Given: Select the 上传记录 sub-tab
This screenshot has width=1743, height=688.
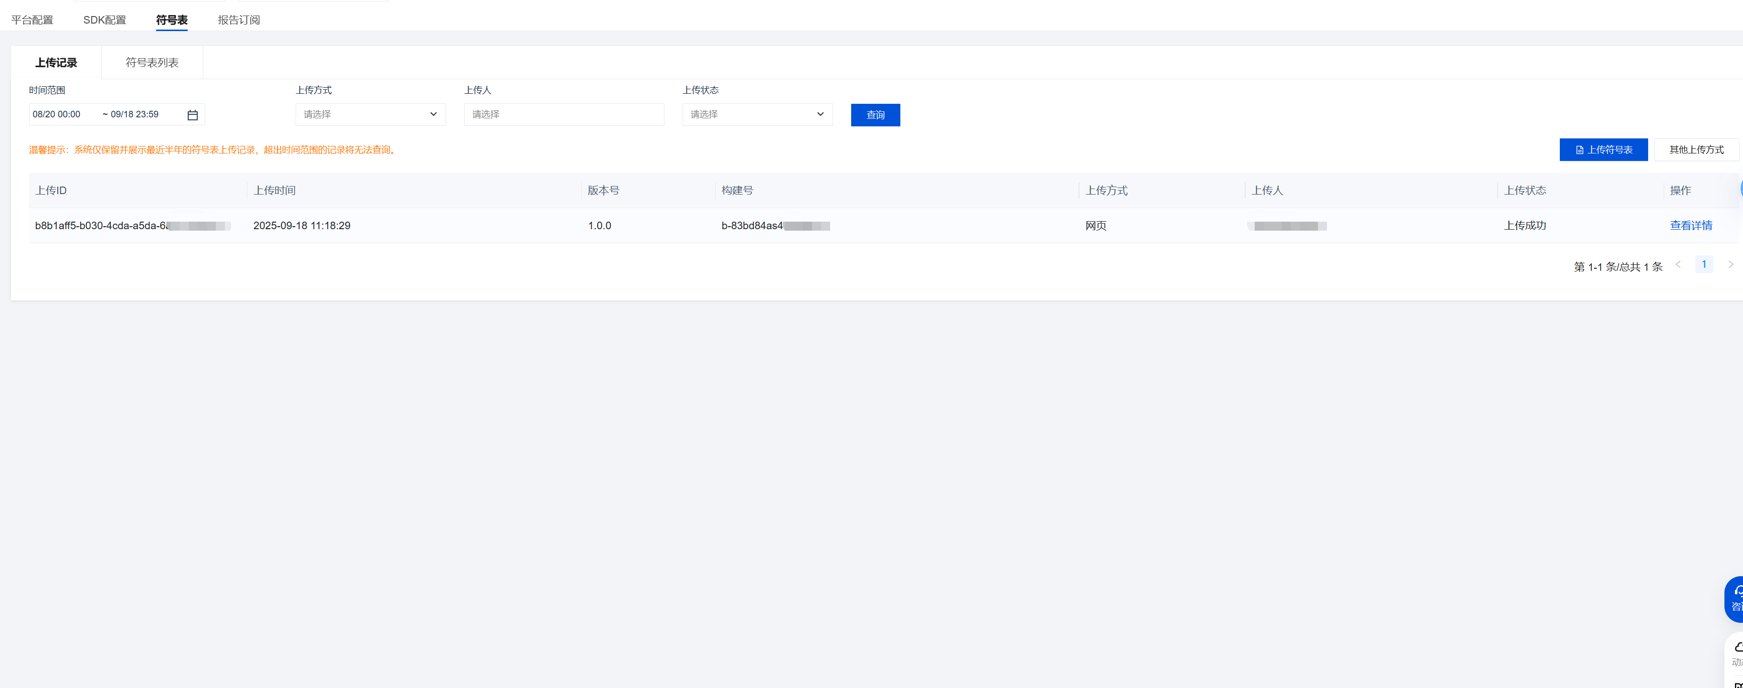Looking at the screenshot, I should coord(56,63).
